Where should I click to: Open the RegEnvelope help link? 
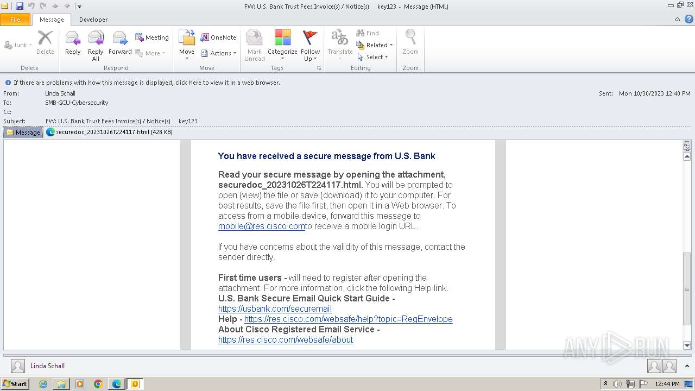(x=348, y=319)
